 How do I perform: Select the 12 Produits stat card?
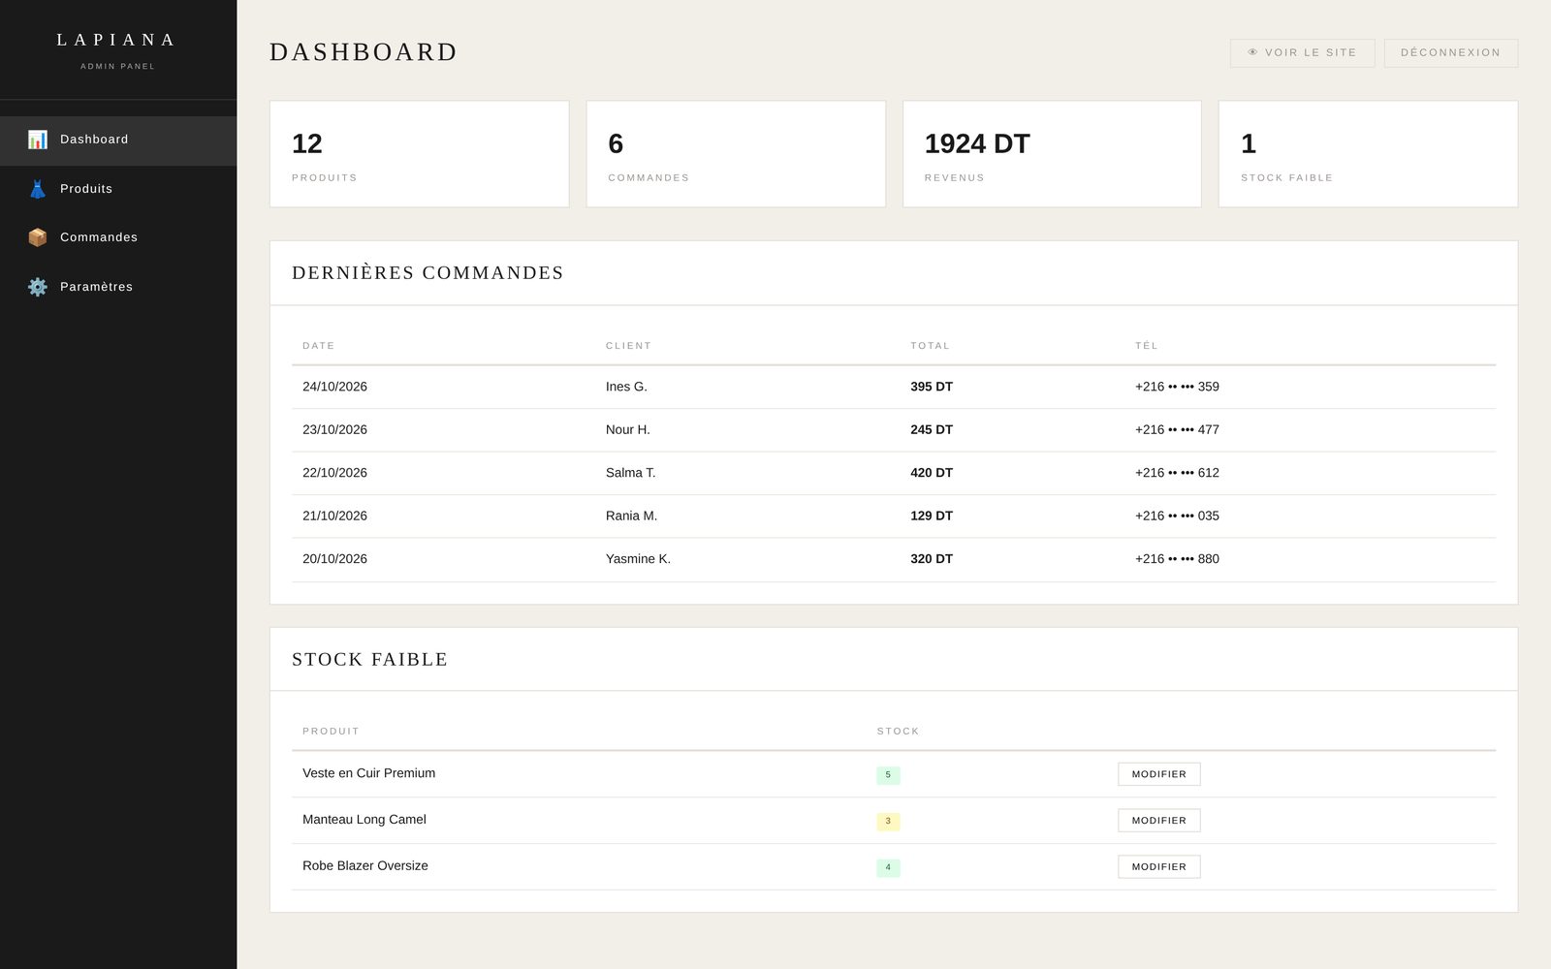[x=419, y=154]
